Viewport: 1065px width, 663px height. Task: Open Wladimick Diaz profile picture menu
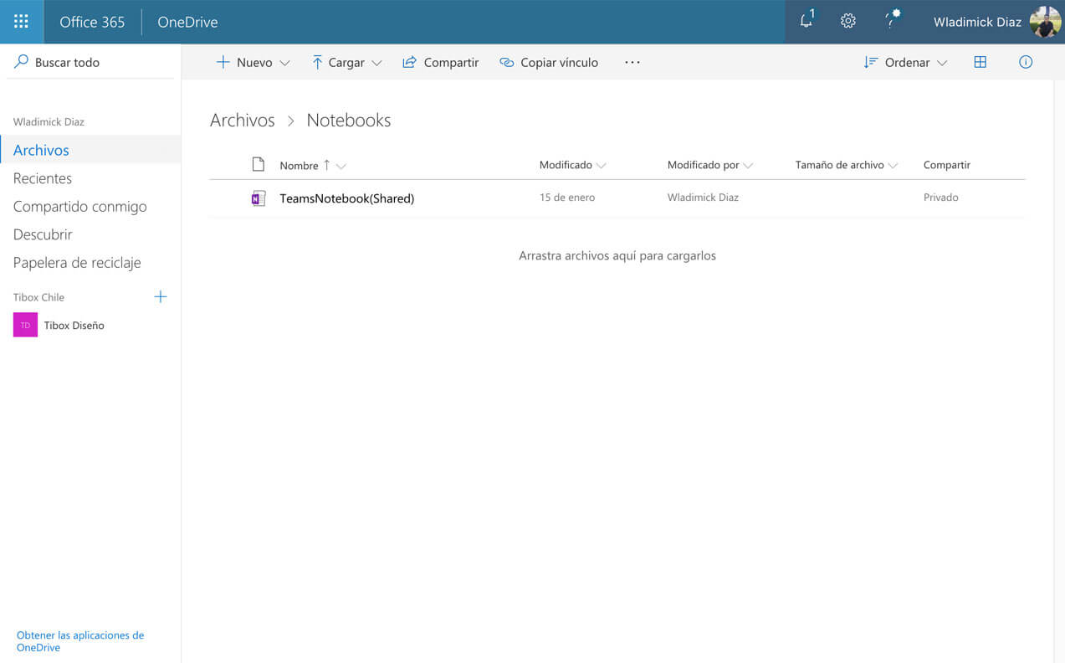point(1045,22)
